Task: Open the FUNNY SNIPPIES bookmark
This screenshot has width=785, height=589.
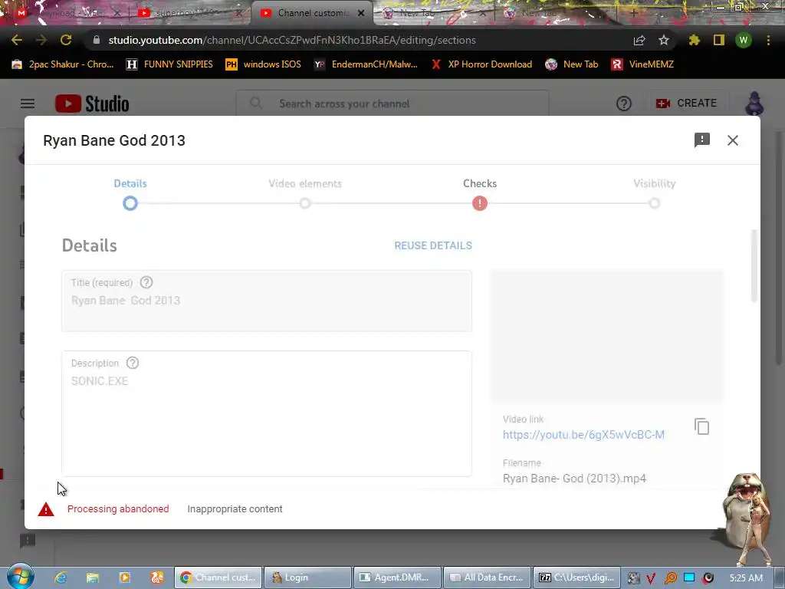Action: [169, 64]
